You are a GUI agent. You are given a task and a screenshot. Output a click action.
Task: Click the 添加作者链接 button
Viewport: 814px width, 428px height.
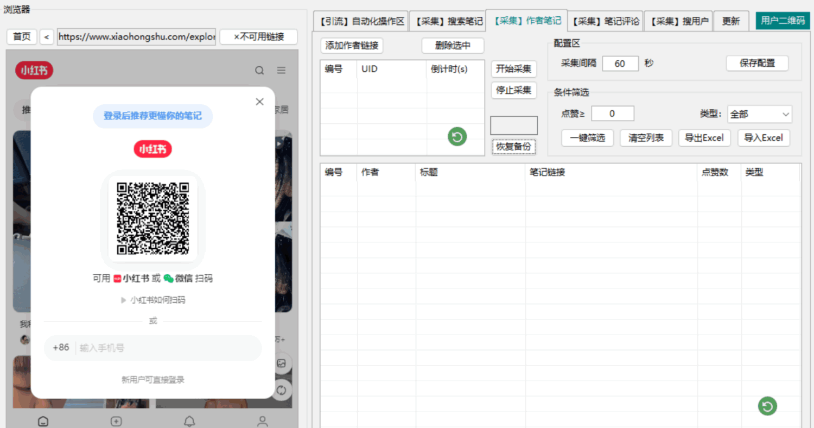(x=352, y=46)
